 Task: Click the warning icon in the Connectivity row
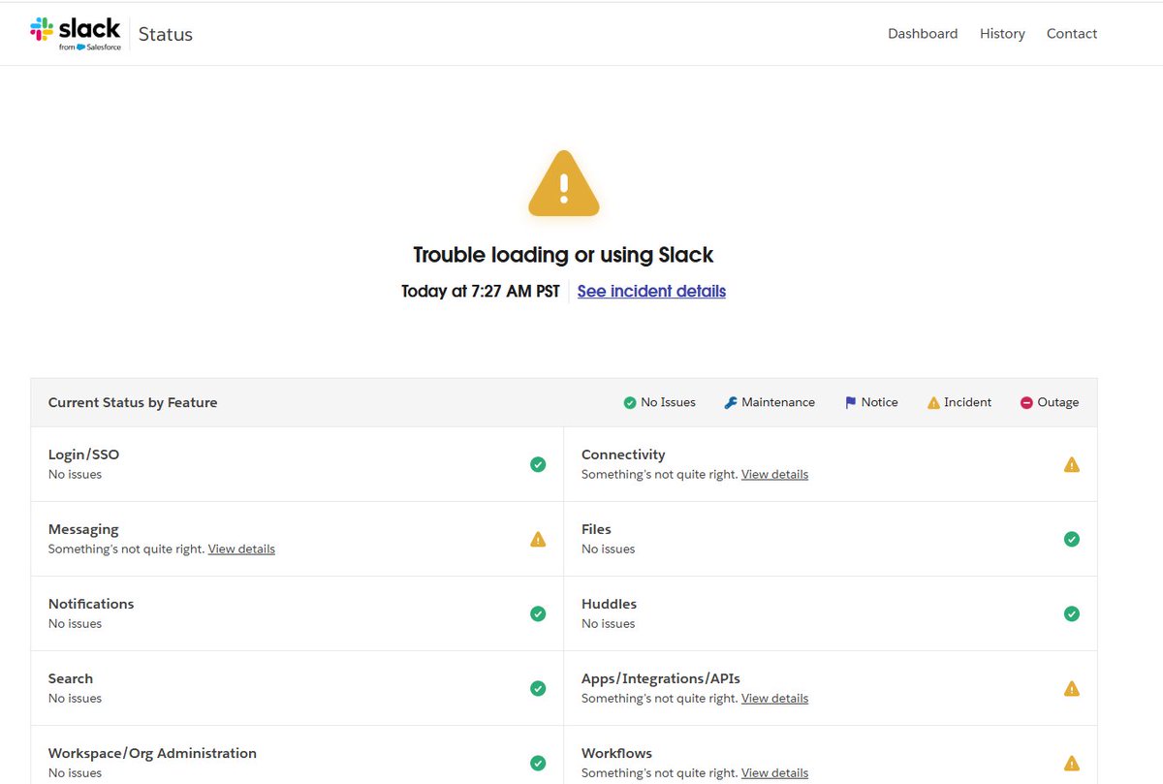[1072, 464]
